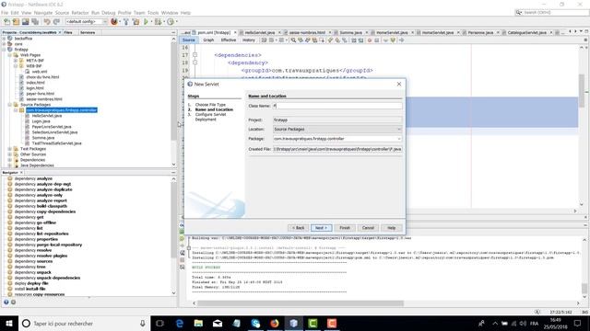590x331 pixels.
Task: Click the Cancel button in New Servlet
Action: coord(368,228)
